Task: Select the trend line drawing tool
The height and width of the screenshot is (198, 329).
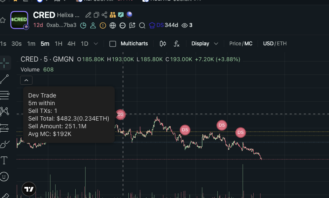Action: (4, 79)
